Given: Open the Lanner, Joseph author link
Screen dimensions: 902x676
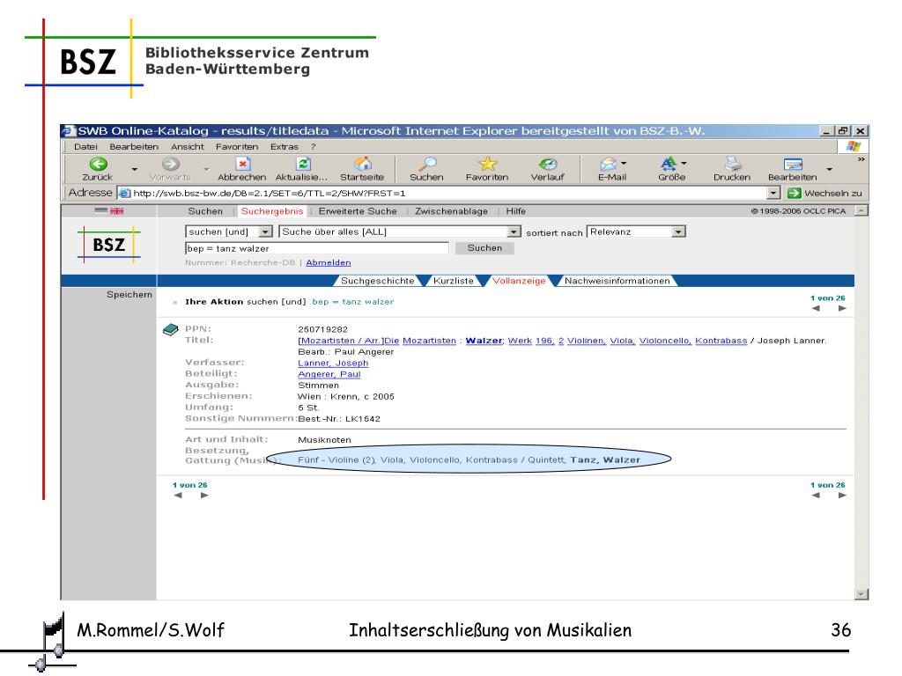Looking at the screenshot, I should point(333,363).
